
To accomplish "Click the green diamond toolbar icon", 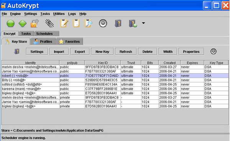I will (23, 23).
